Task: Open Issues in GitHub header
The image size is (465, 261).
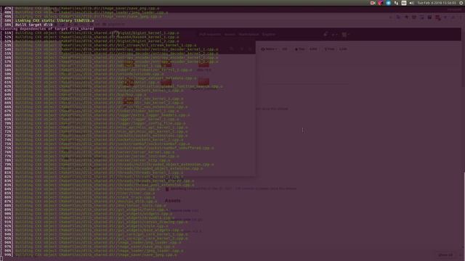Action: point(230,34)
